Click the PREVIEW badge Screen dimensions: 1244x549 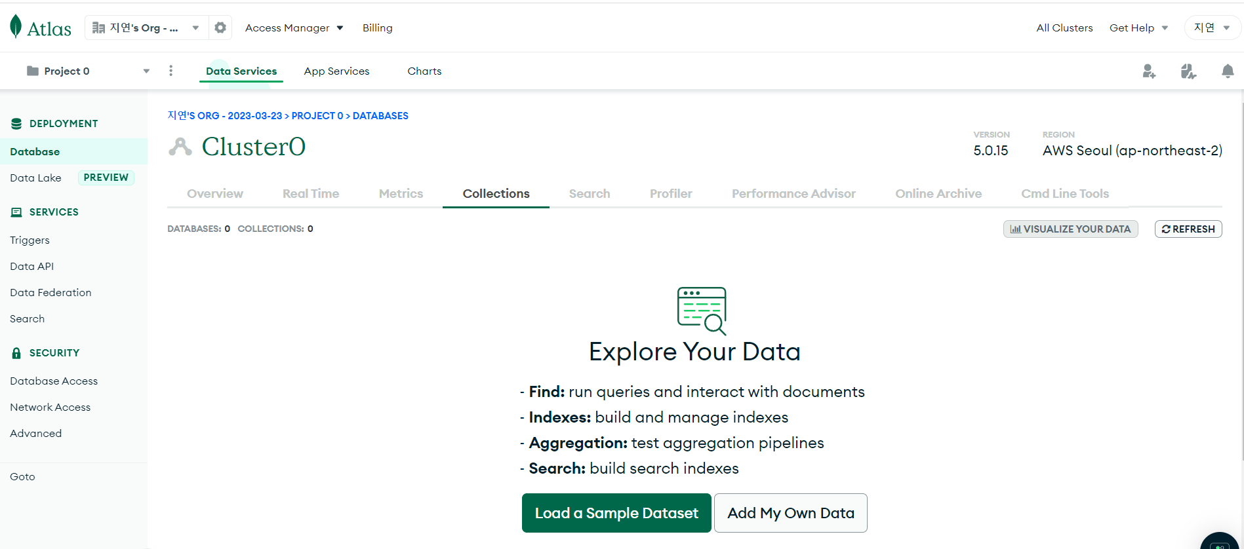[x=106, y=178]
